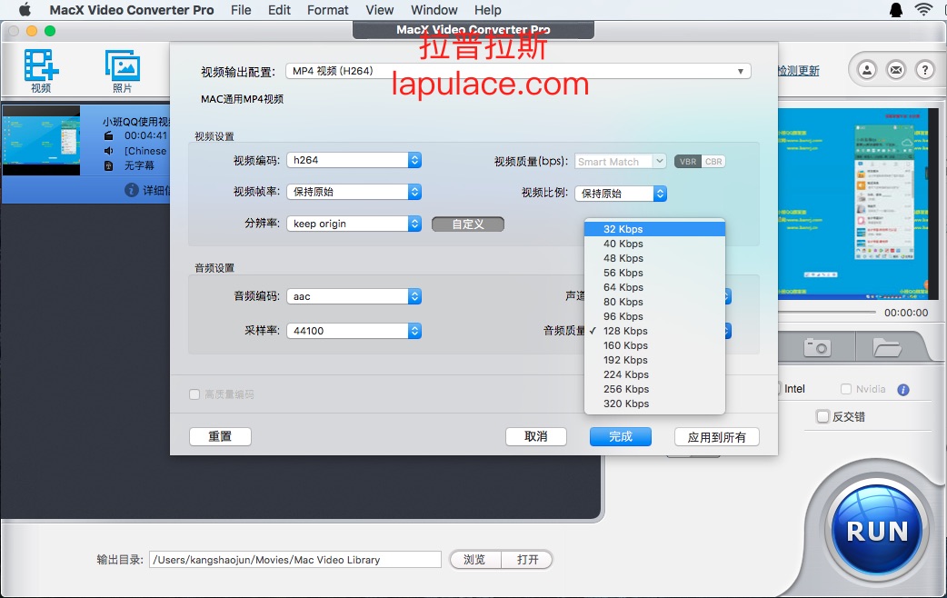Start conversion with the RUN button
This screenshot has height=598, width=947.
click(877, 531)
